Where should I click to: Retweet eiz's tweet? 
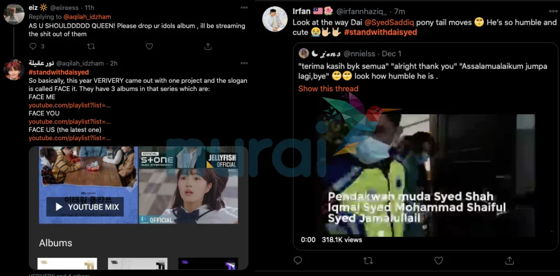91,46
